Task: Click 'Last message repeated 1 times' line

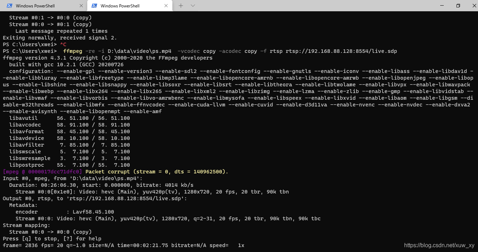Action: pos(61,31)
